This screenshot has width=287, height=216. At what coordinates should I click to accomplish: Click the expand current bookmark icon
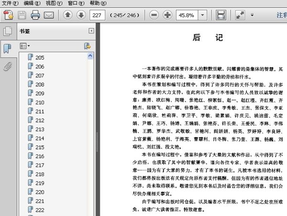pyautogui.click(x=87, y=46)
